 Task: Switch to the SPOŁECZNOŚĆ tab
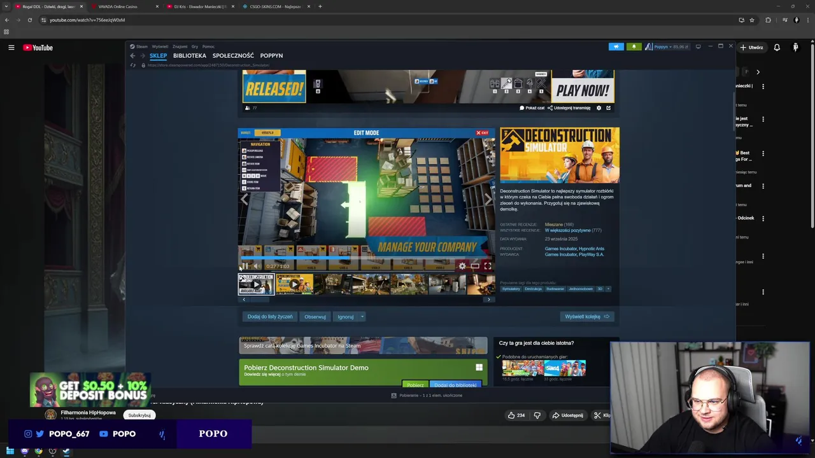tap(233, 56)
